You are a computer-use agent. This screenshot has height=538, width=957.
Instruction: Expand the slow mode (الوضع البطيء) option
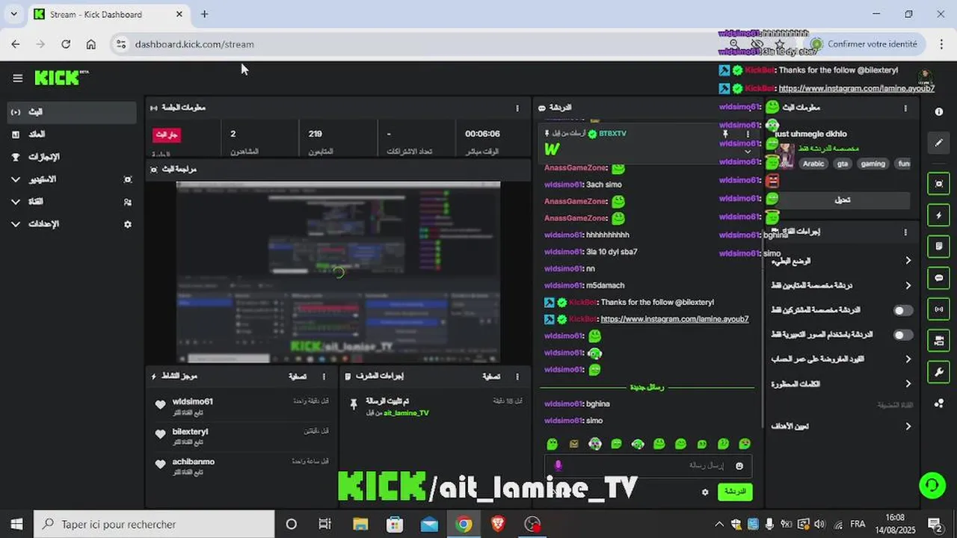[x=841, y=261]
